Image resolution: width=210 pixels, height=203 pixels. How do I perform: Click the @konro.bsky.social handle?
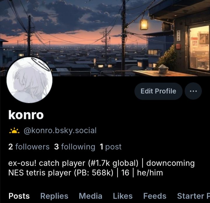point(60,131)
